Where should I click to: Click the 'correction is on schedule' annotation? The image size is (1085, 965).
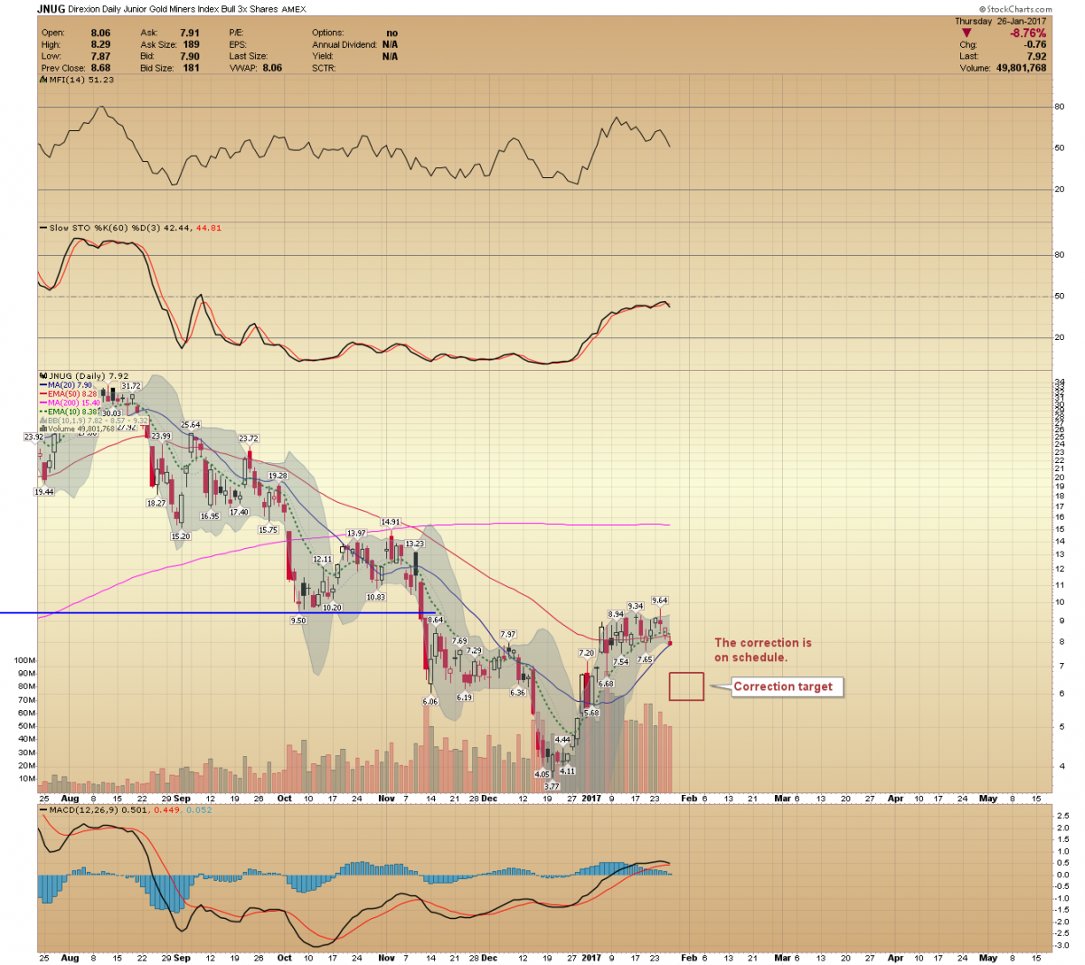[x=762, y=649]
